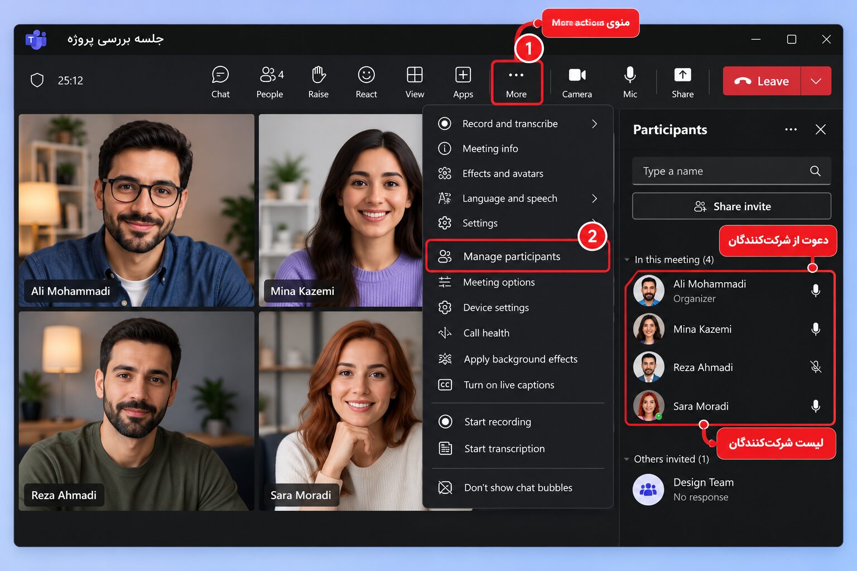Image resolution: width=857 pixels, height=571 pixels.
Task: Select Sara Moradi's video tile
Action: tap(341, 411)
